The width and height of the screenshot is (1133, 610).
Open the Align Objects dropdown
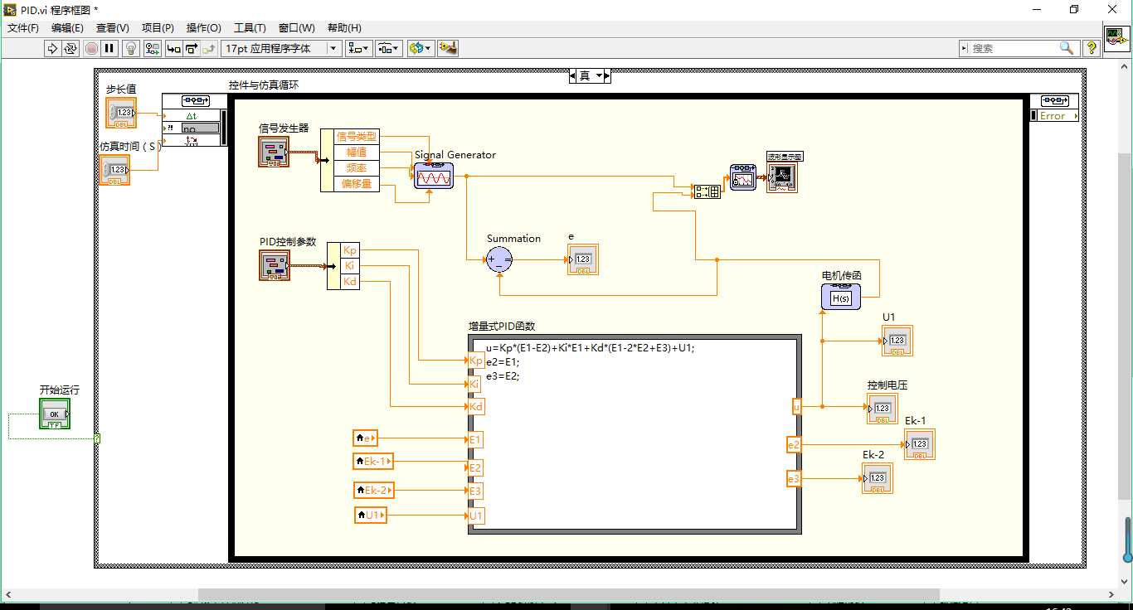pos(359,48)
